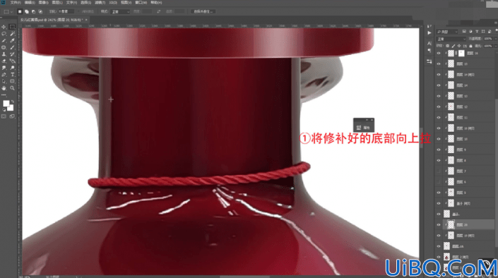Select the Path Selection tool
The width and height of the screenshot is (498, 278).
point(4,82)
